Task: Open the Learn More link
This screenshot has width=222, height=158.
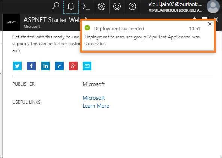Action: pos(96,106)
